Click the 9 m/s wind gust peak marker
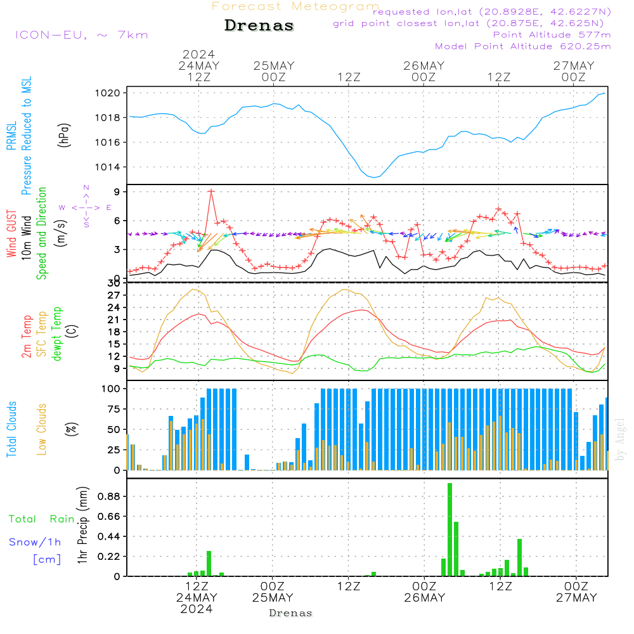The width and height of the screenshot is (634, 634). tap(211, 191)
